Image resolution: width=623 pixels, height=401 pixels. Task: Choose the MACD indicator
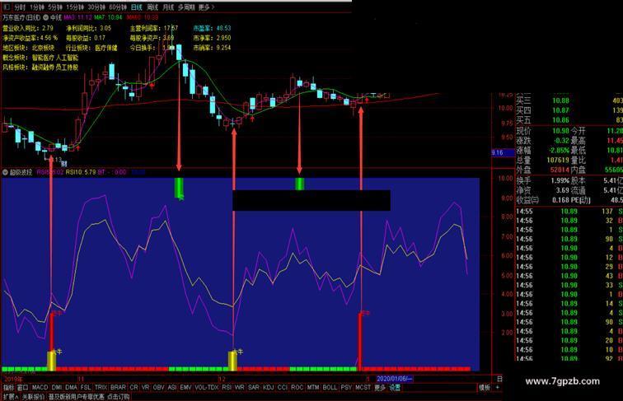point(40,388)
